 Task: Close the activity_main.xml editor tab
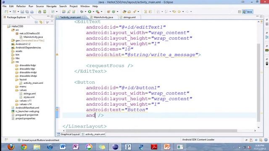83,17
